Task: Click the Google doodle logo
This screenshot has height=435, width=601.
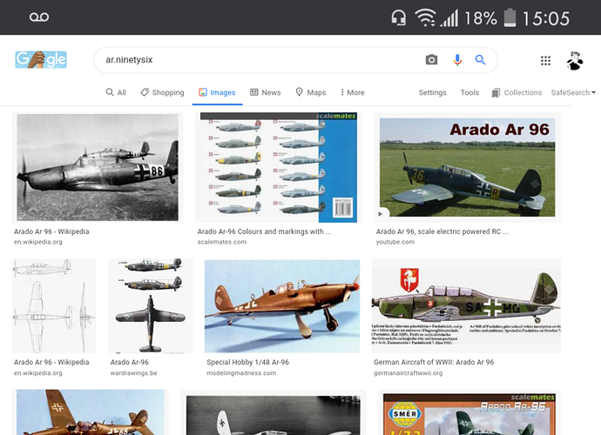Action: coord(41,59)
